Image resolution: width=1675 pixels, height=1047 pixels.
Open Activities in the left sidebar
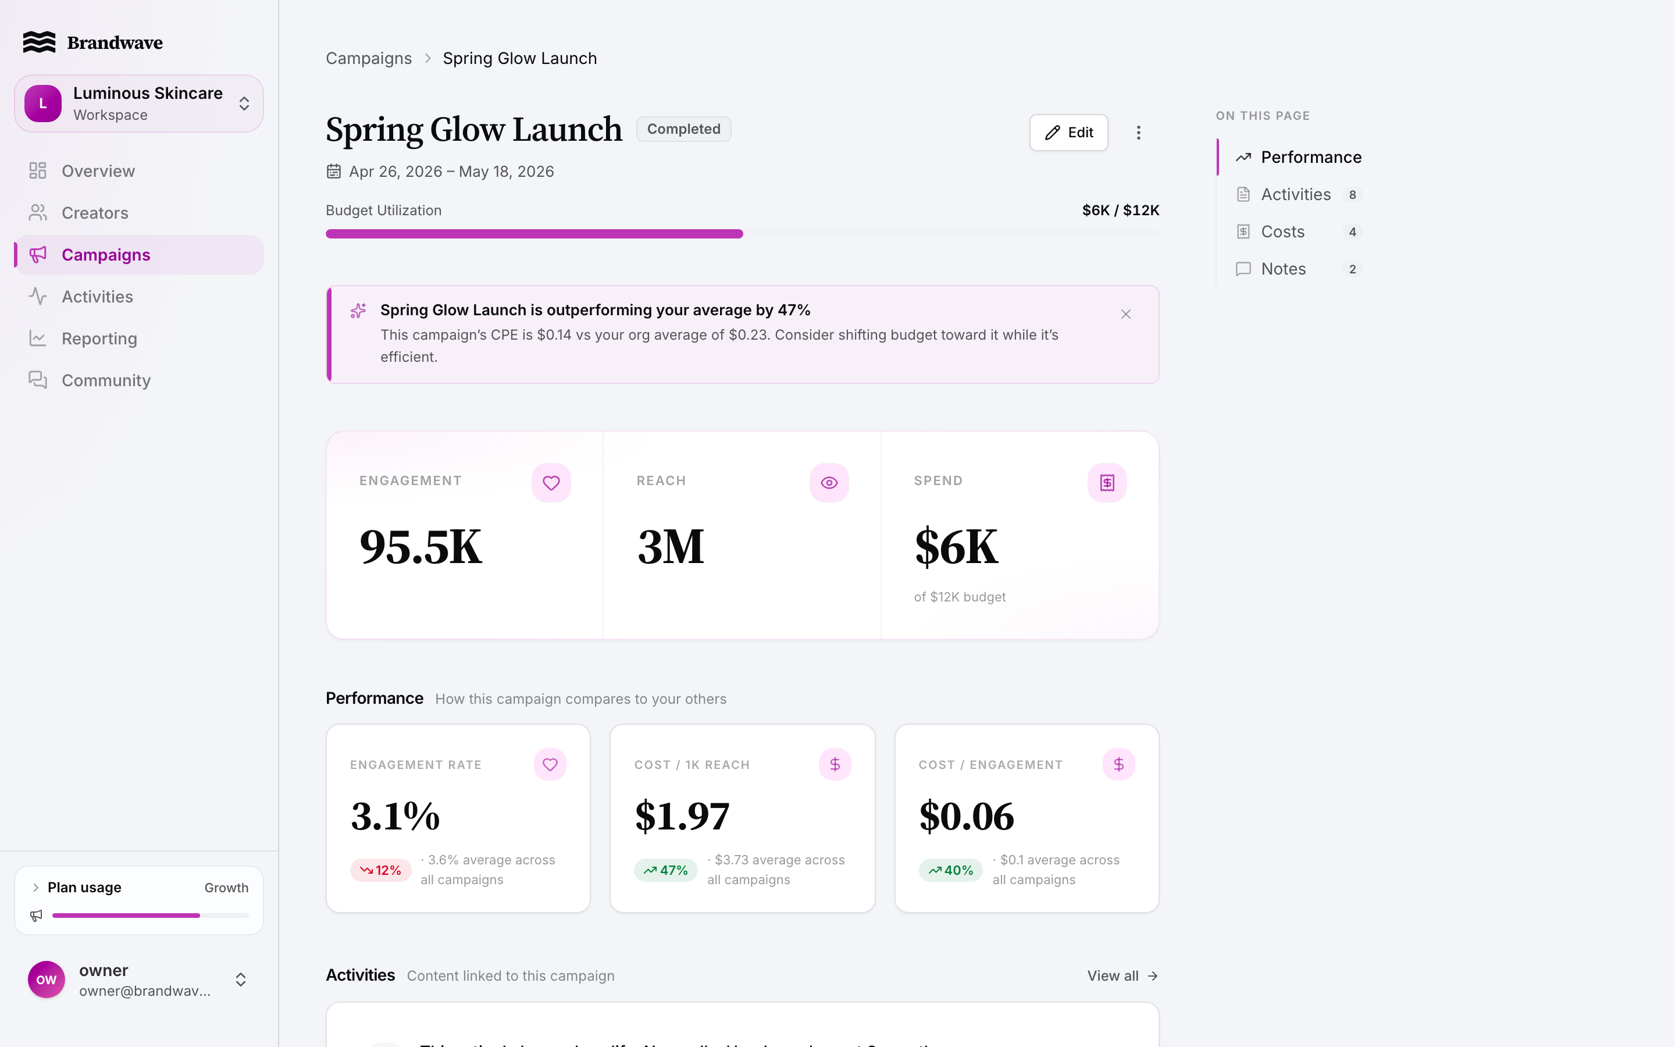[x=138, y=297]
